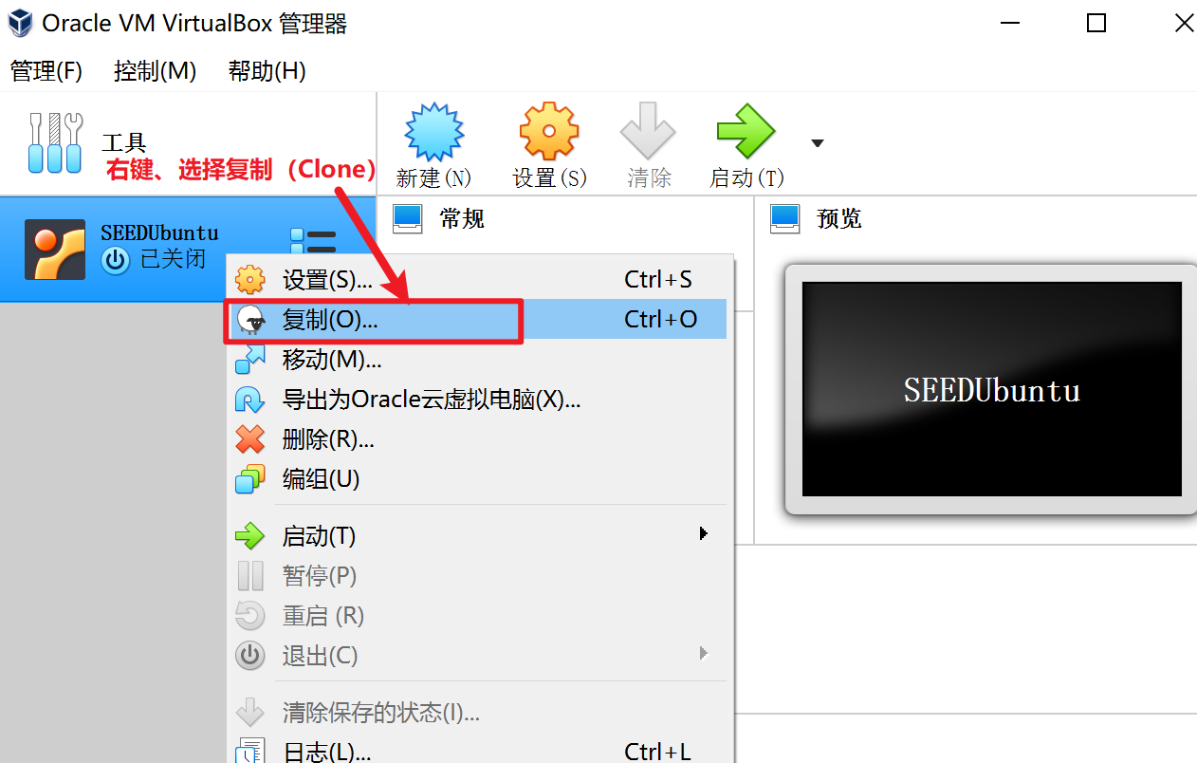Open the SEEDUbuntu machine list menu button
Image resolution: width=1197 pixels, height=763 pixels.
(x=313, y=244)
